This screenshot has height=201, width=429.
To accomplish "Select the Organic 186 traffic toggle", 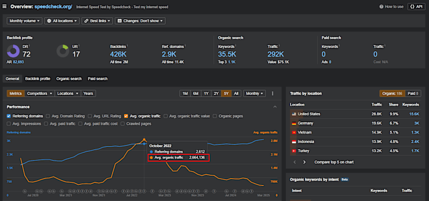I will click(392, 93).
